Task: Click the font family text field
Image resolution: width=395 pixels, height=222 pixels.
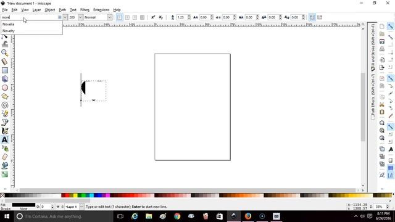Action: (31, 17)
